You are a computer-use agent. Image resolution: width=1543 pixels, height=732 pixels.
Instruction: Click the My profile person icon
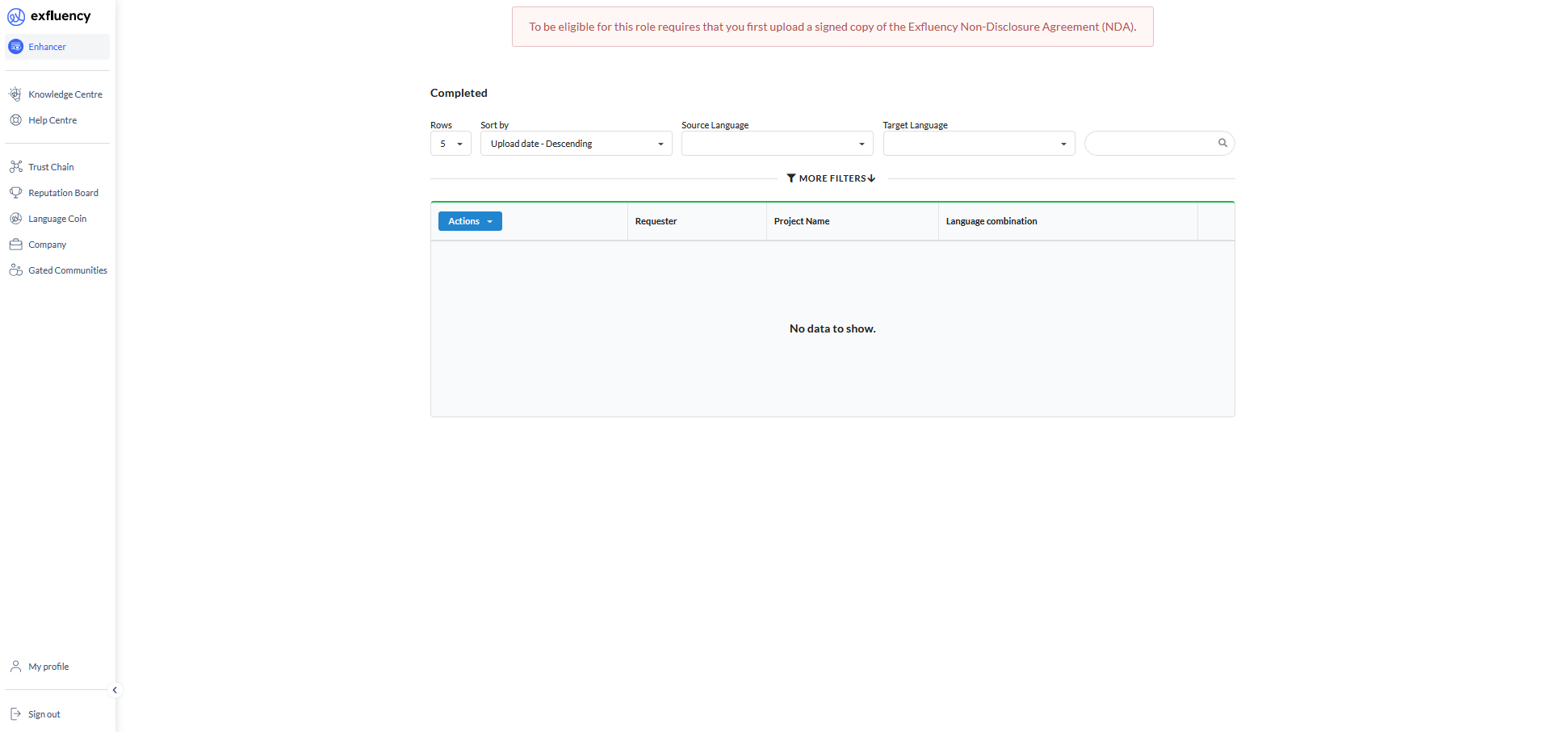[15, 667]
